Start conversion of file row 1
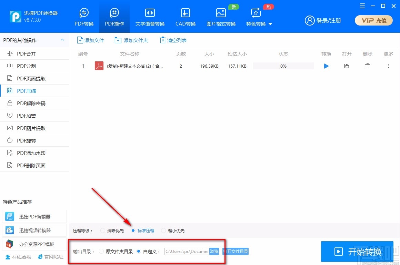Viewport: 400px width, 265px height. [x=326, y=66]
